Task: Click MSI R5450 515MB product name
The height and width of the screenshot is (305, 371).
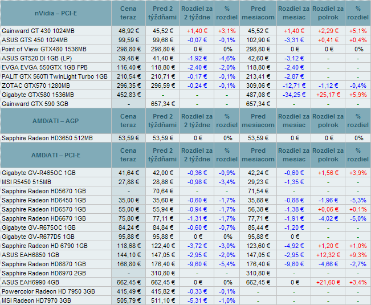Action: [26, 182]
